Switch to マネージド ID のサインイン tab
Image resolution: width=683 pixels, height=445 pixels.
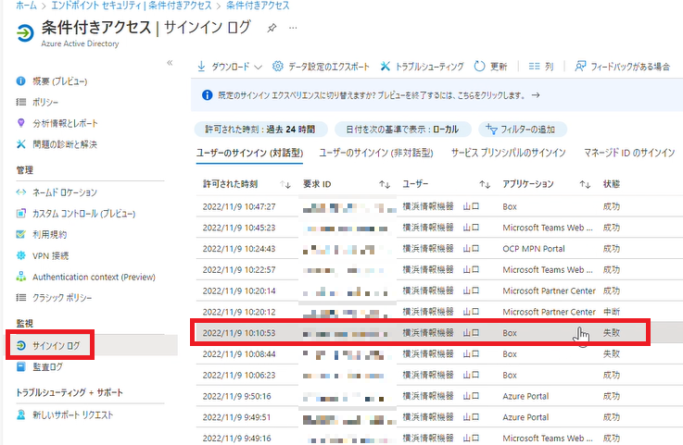tap(629, 153)
